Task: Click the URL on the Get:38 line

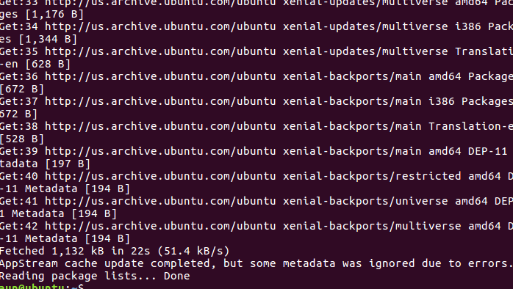Action: [x=160, y=126]
